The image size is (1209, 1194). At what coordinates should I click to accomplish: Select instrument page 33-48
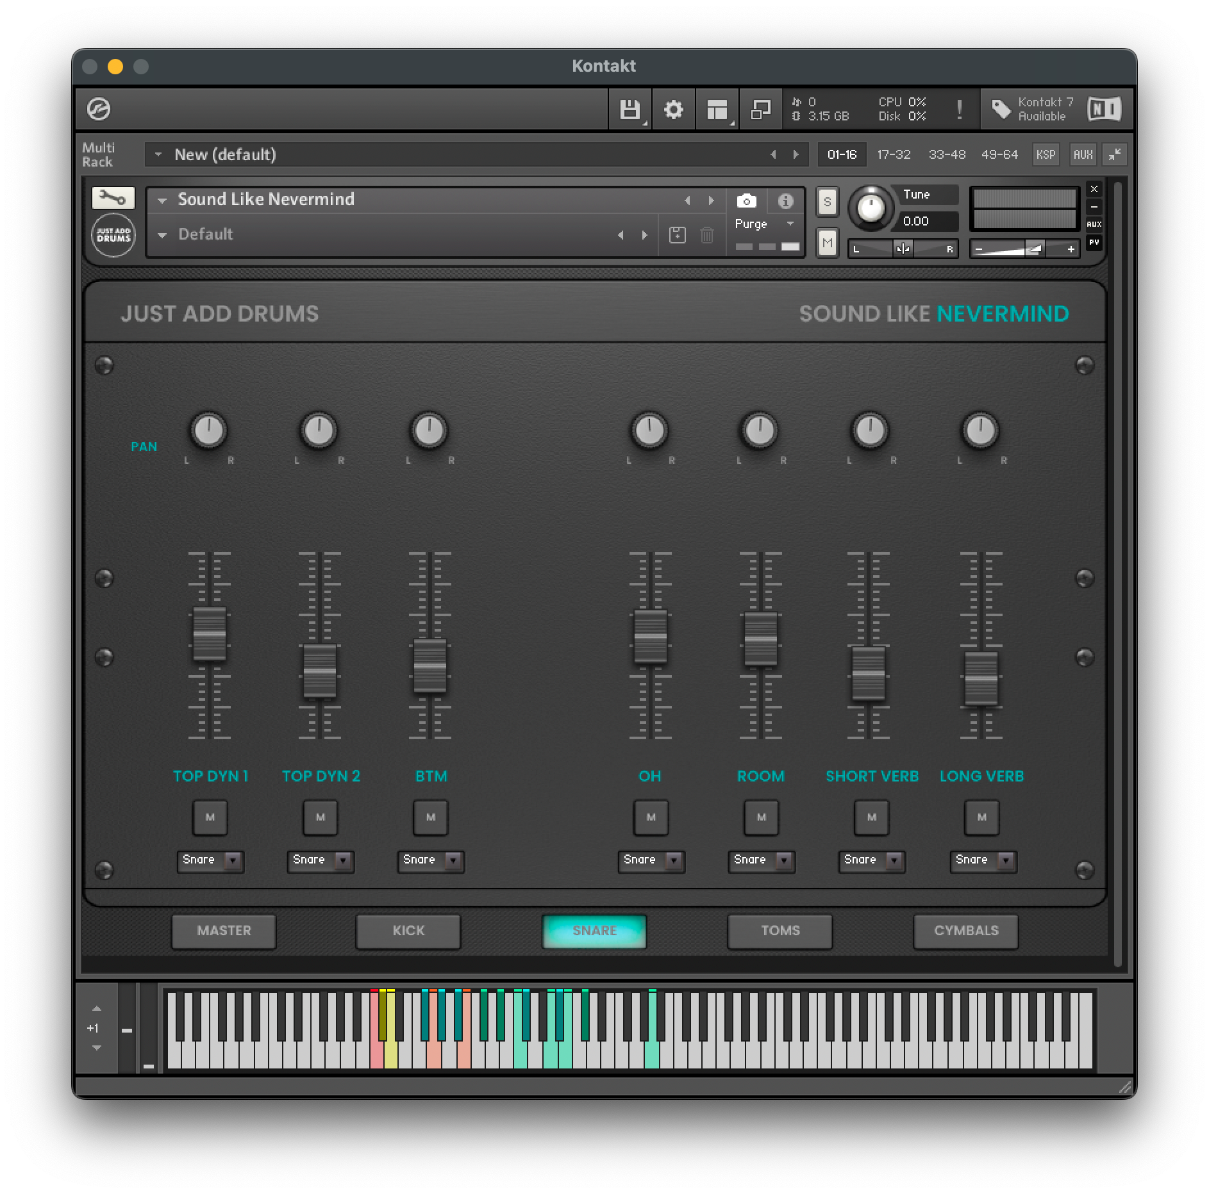(x=947, y=154)
